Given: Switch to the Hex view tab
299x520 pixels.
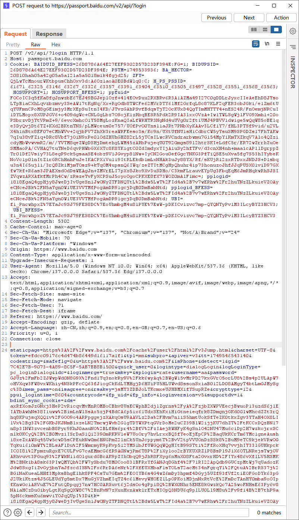Looking at the screenshot, I should pos(56,44).
